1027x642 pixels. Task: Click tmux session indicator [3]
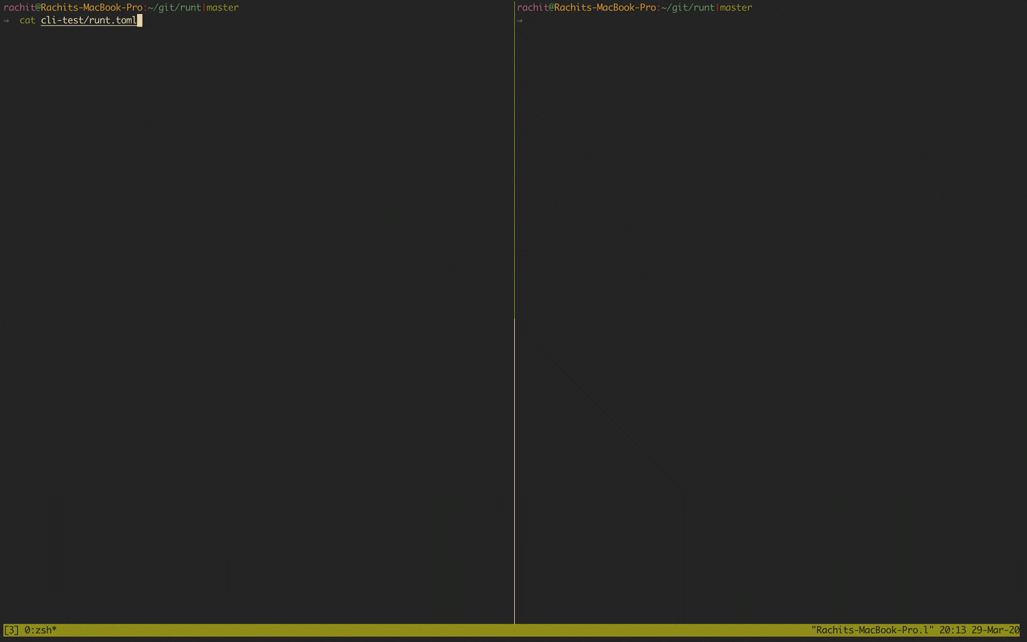point(11,630)
